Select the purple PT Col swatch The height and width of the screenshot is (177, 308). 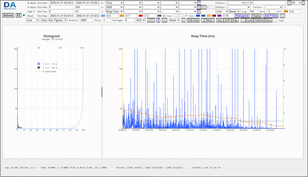point(219,16)
